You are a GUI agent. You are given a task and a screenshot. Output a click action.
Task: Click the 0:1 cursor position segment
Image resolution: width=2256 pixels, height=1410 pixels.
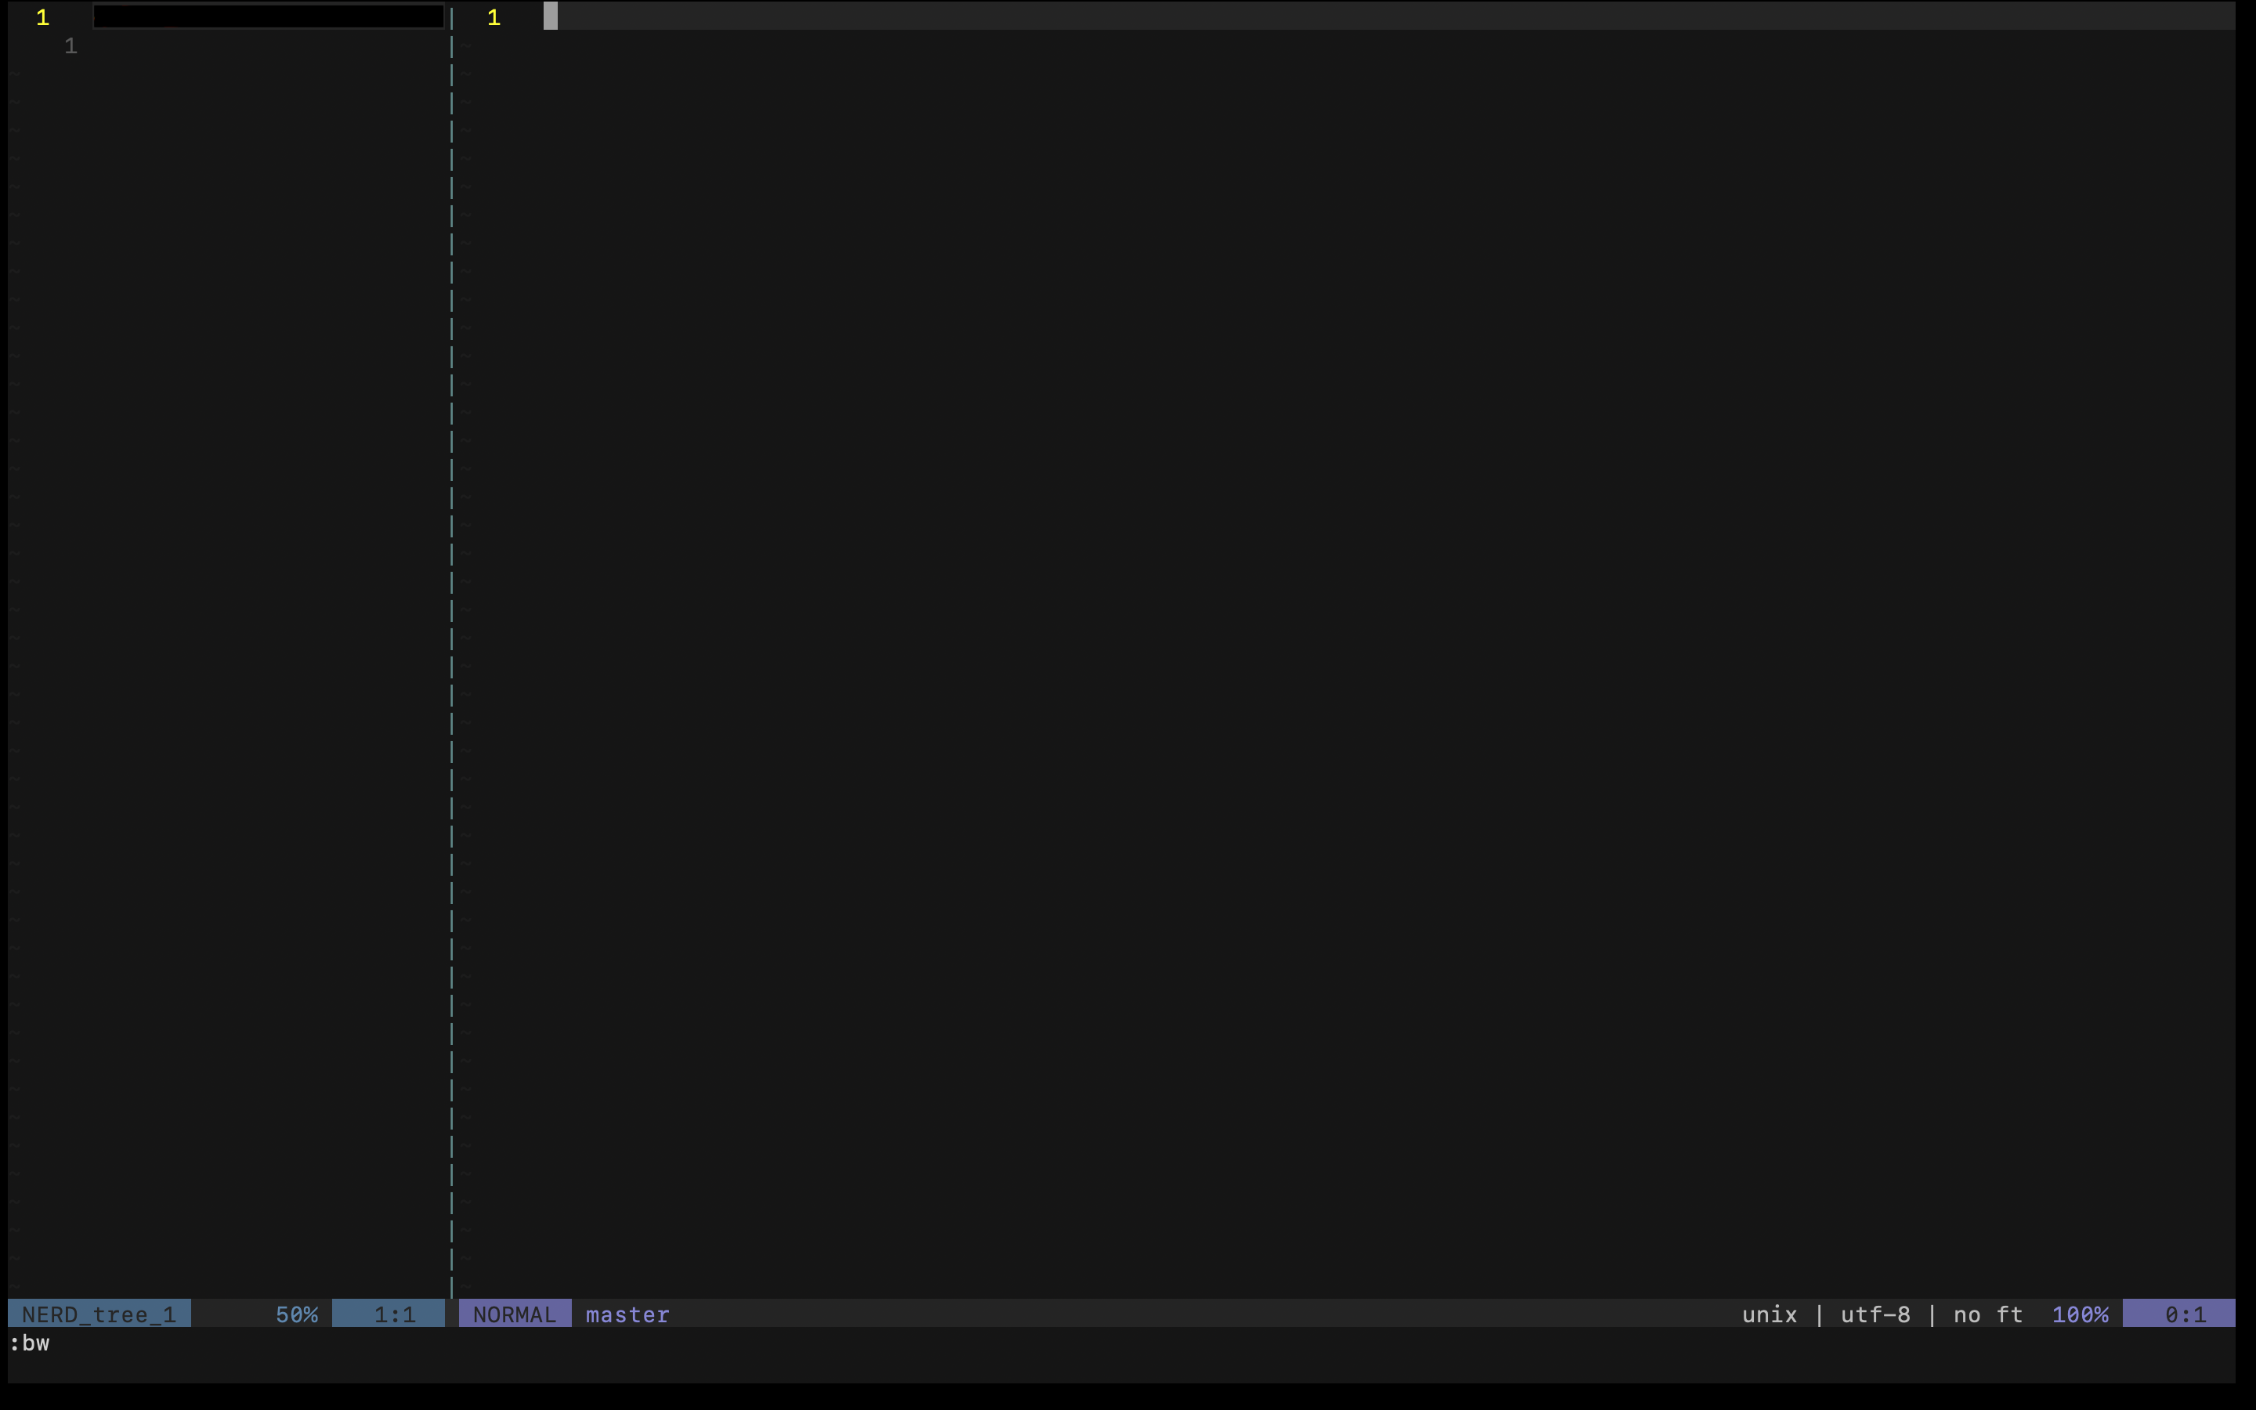click(x=2184, y=1314)
